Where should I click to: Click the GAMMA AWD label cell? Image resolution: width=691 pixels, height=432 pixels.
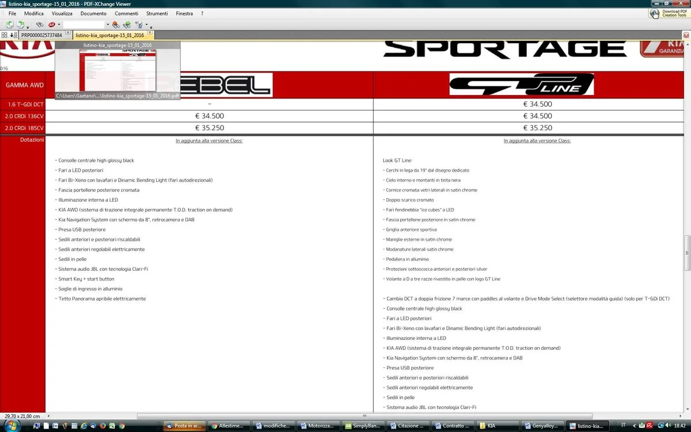22,85
